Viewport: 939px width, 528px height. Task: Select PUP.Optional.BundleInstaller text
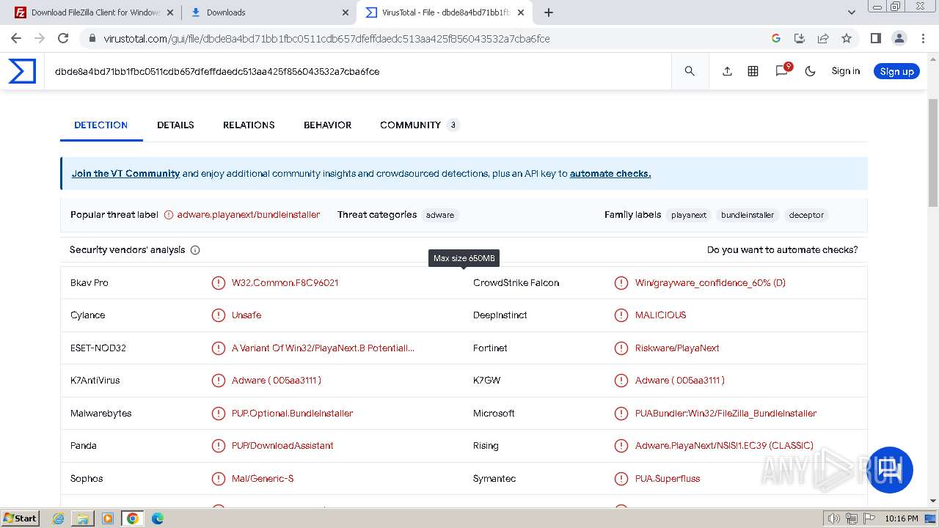tap(292, 413)
